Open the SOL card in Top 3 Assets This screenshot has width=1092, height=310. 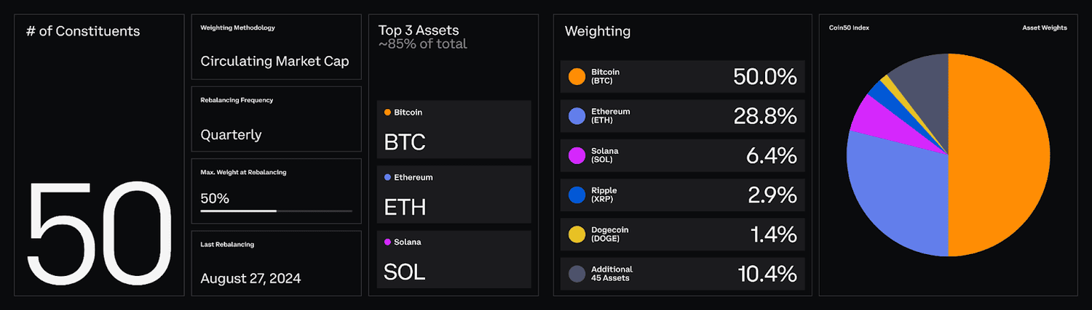click(454, 258)
